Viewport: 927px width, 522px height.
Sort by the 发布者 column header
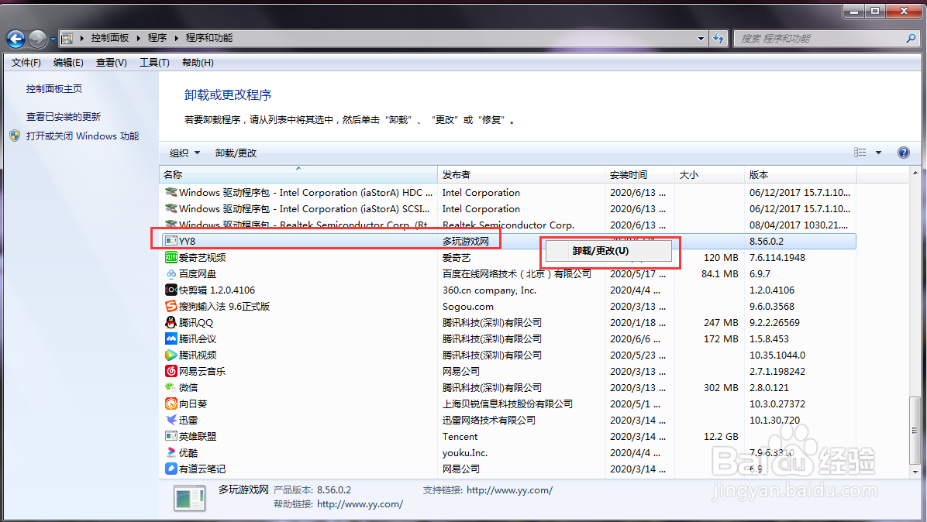click(521, 175)
